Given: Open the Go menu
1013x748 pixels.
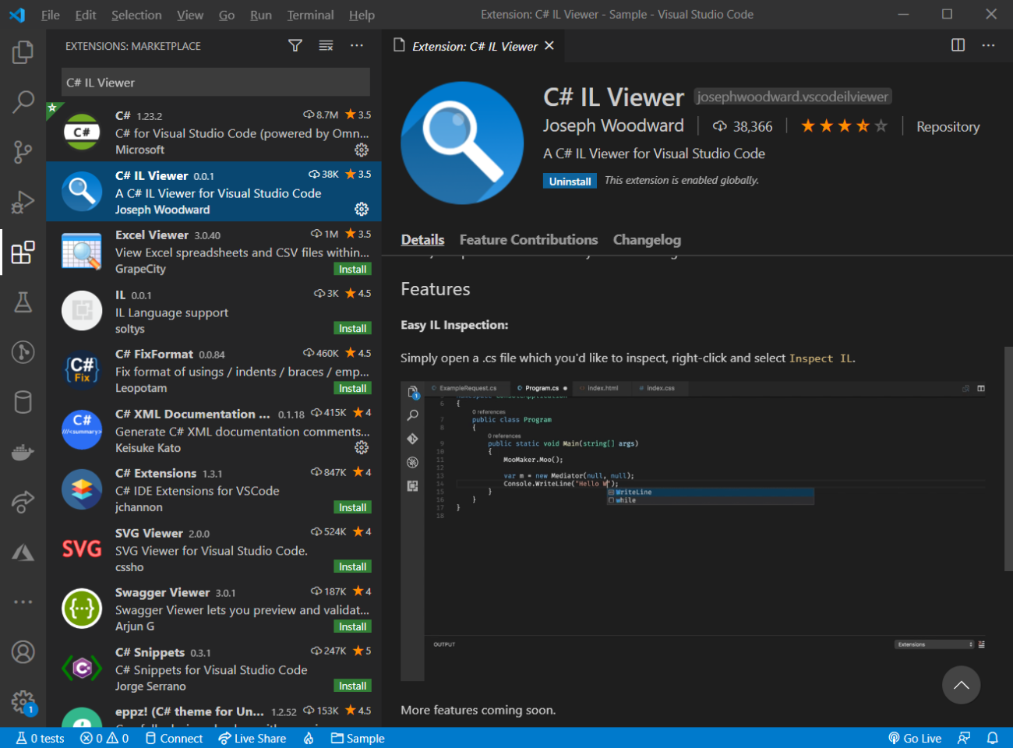Looking at the screenshot, I should [x=227, y=15].
